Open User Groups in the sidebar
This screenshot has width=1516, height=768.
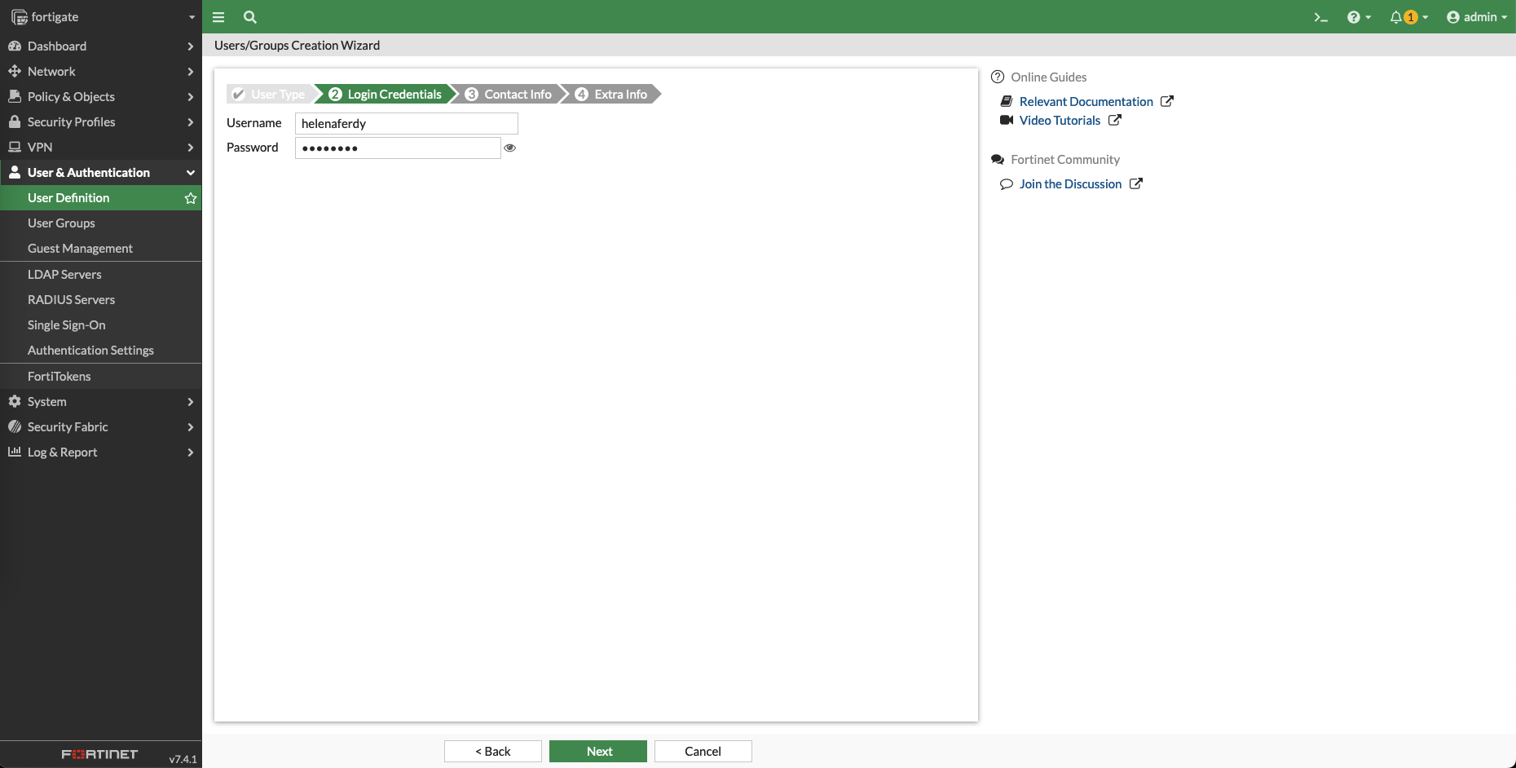click(61, 223)
